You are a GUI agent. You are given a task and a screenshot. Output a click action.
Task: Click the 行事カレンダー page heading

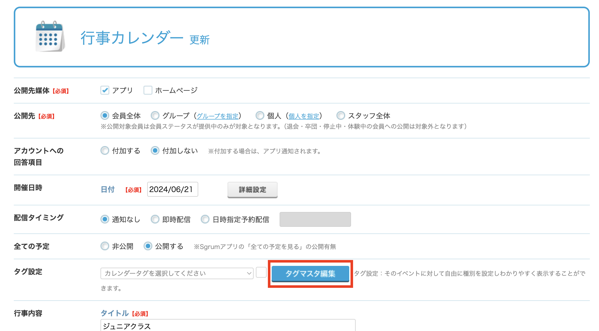pyautogui.click(x=132, y=38)
